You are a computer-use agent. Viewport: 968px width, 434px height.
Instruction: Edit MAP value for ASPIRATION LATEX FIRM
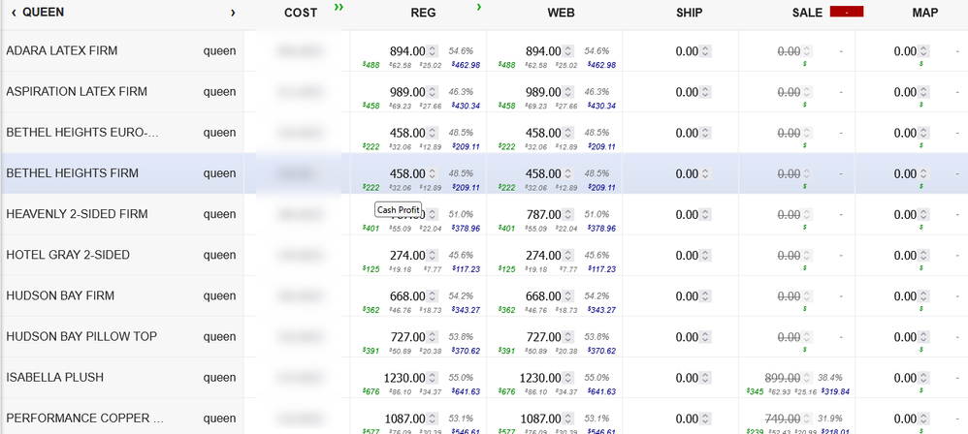(x=905, y=92)
